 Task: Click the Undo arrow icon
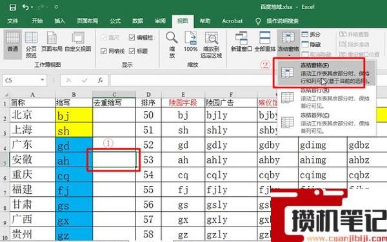25,7
